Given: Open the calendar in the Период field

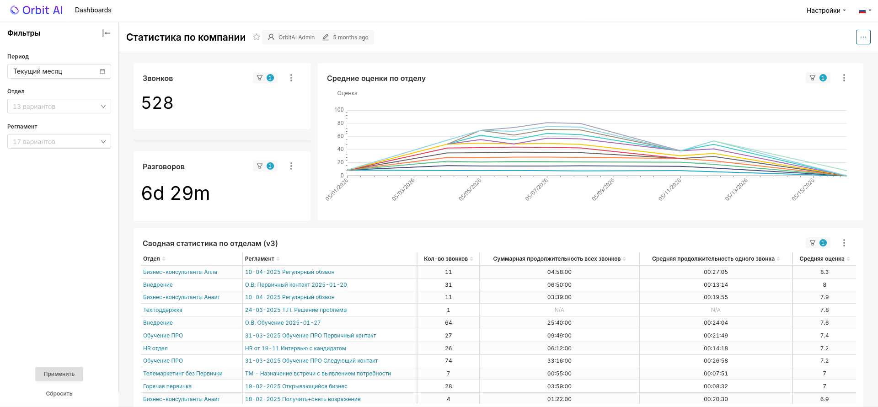Looking at the screenshot, I should [x=102, y=71].
